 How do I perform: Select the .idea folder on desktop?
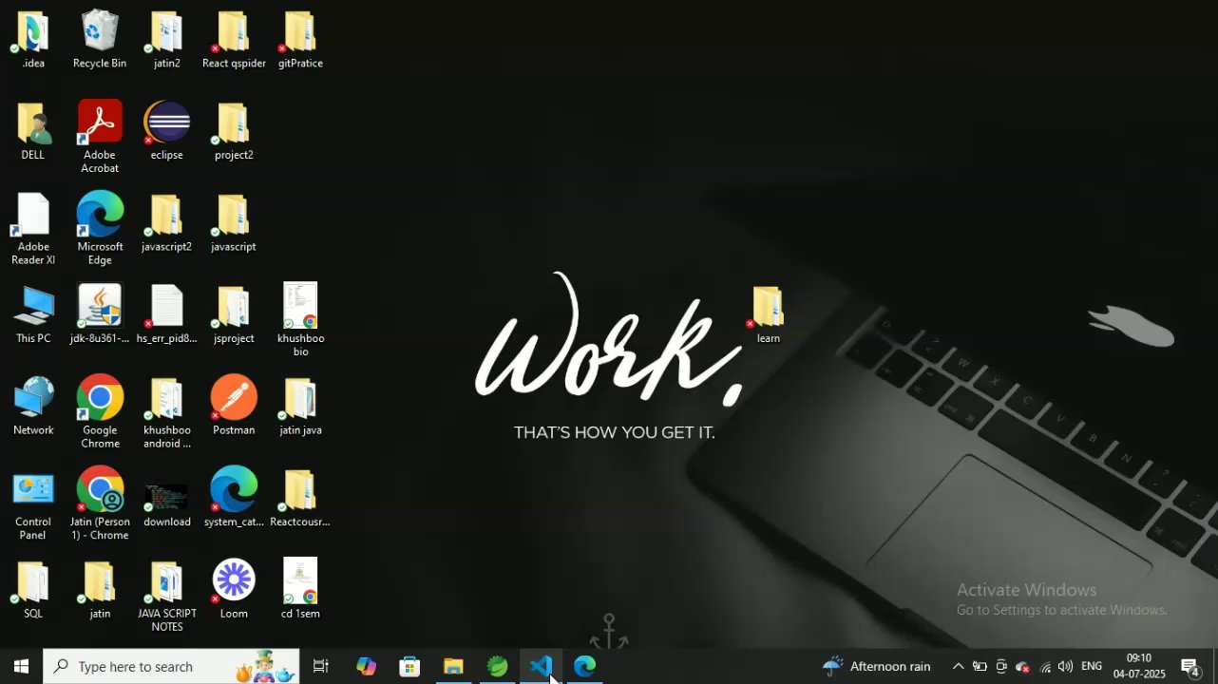[33, 40]
